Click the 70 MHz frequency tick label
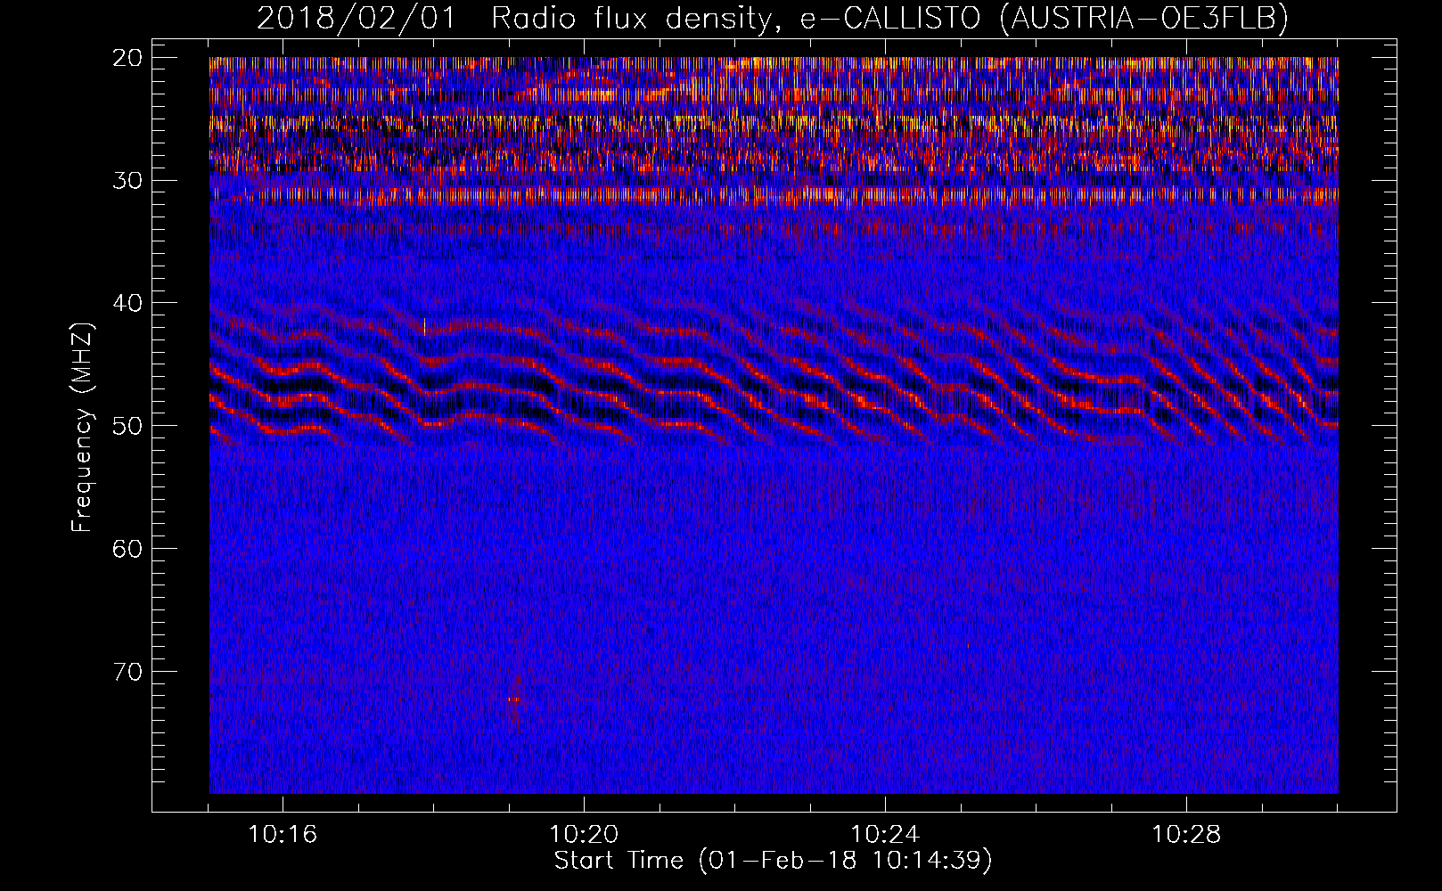 click(128, 672)
